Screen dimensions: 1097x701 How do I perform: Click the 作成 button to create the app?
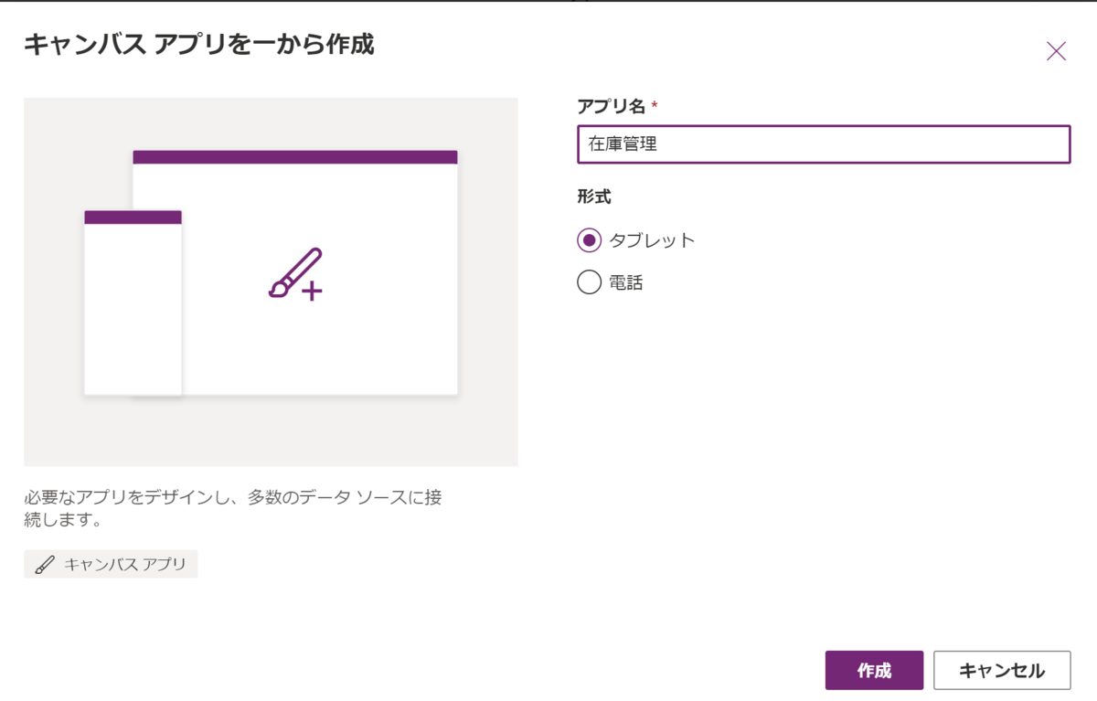873,669
